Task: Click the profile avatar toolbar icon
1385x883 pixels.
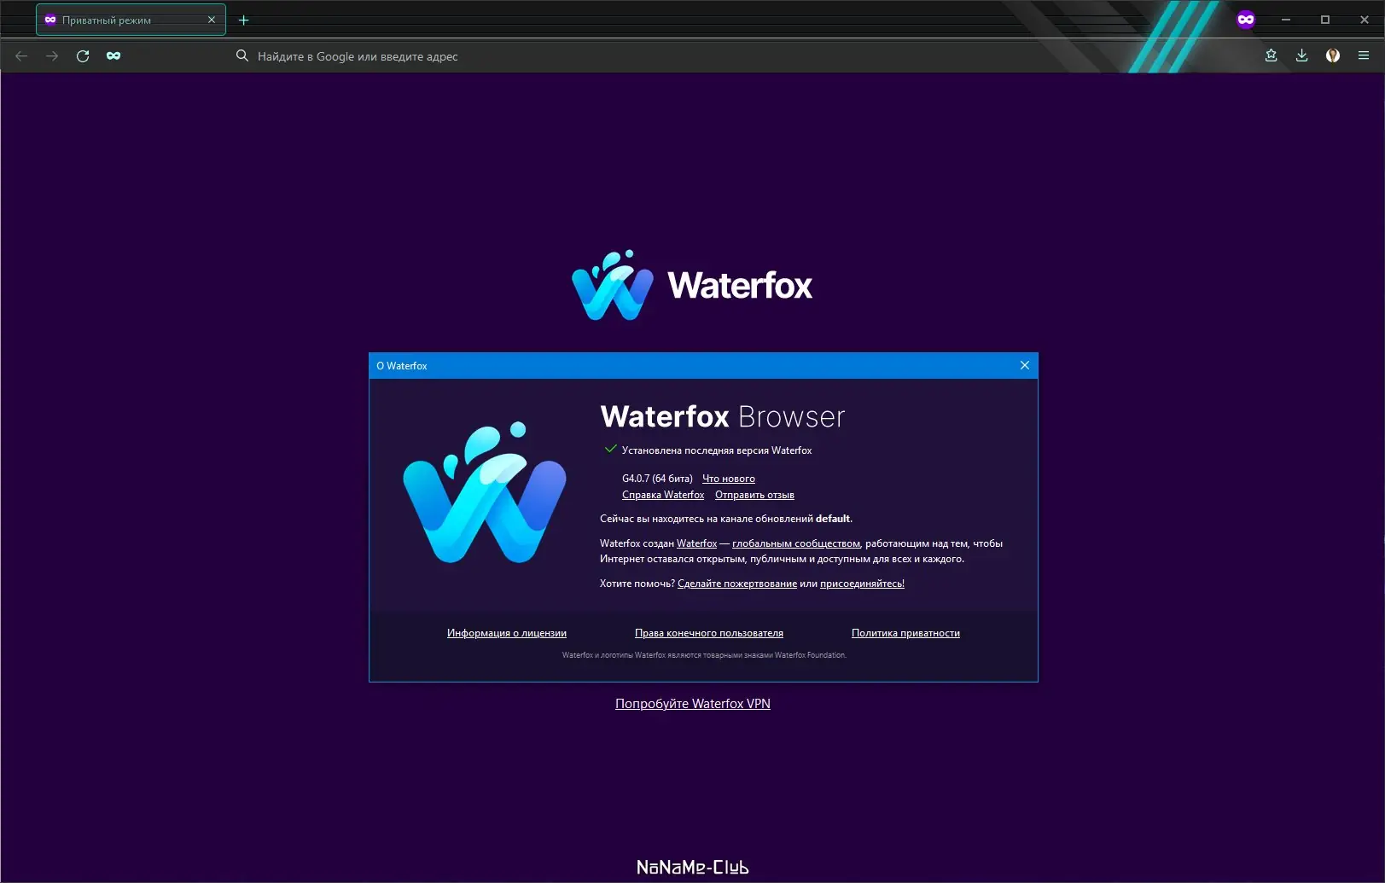Action: [x=1333, y=55]
